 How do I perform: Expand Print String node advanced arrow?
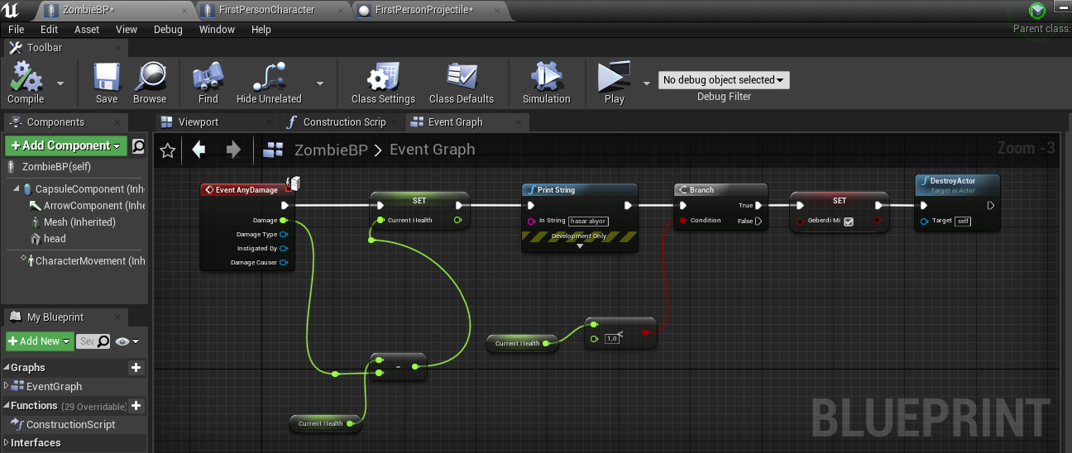580,246
